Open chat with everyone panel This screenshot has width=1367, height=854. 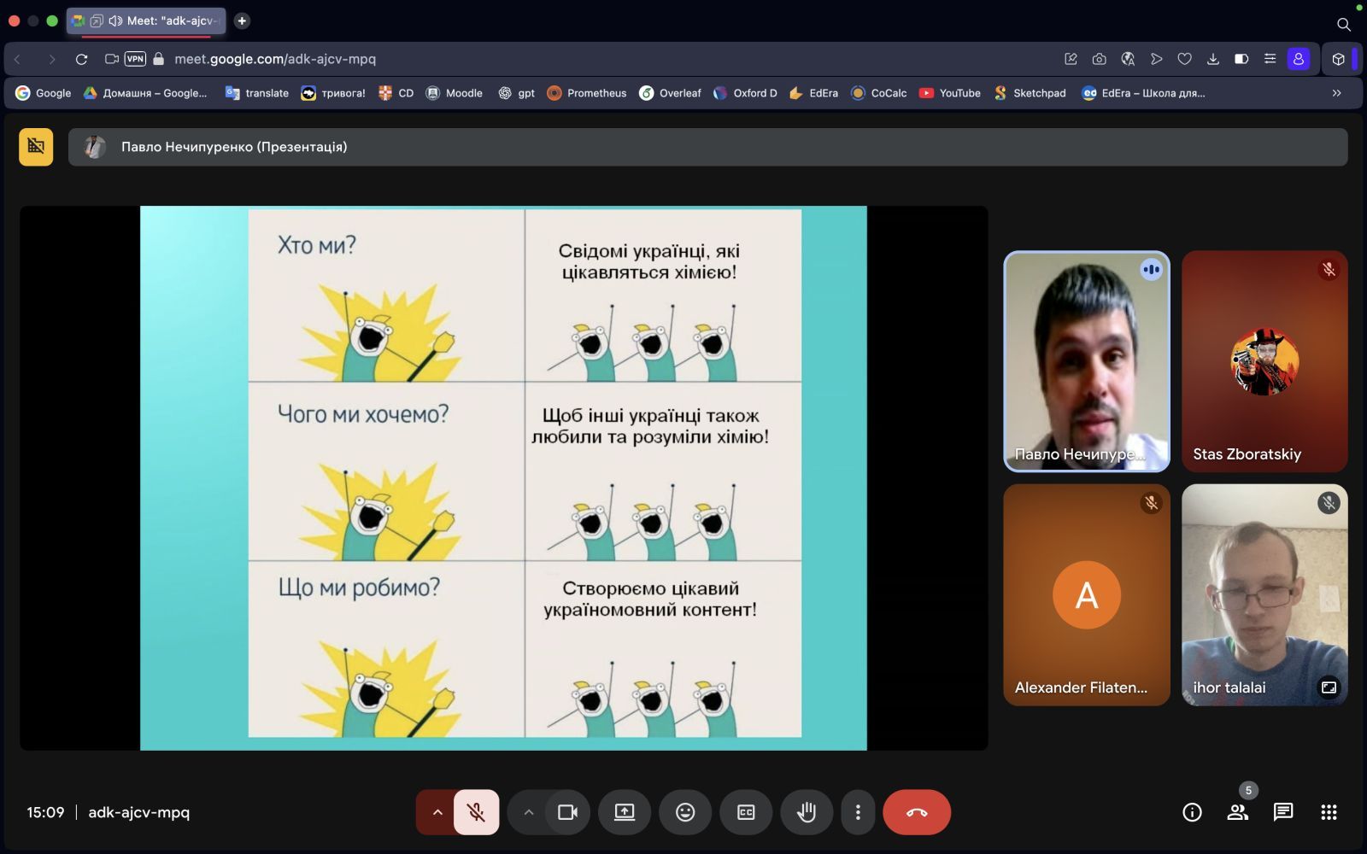point(1282,812)
